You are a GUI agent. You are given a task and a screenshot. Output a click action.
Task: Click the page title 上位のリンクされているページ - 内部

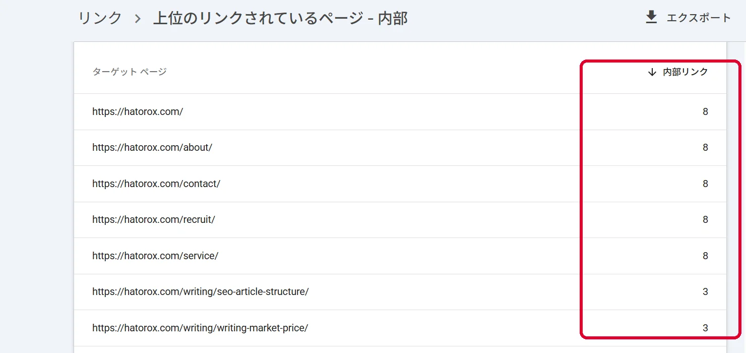coord(280,19)
